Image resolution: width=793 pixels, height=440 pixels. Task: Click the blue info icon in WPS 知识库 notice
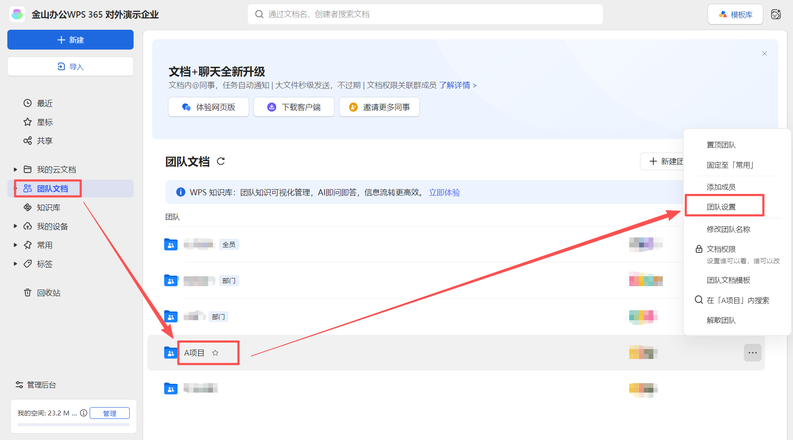[x=181, y=192]
